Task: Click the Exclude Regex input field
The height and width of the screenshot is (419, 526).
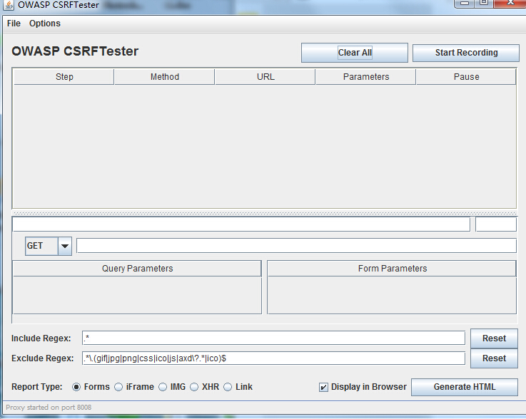Action: tap(274, 358)
